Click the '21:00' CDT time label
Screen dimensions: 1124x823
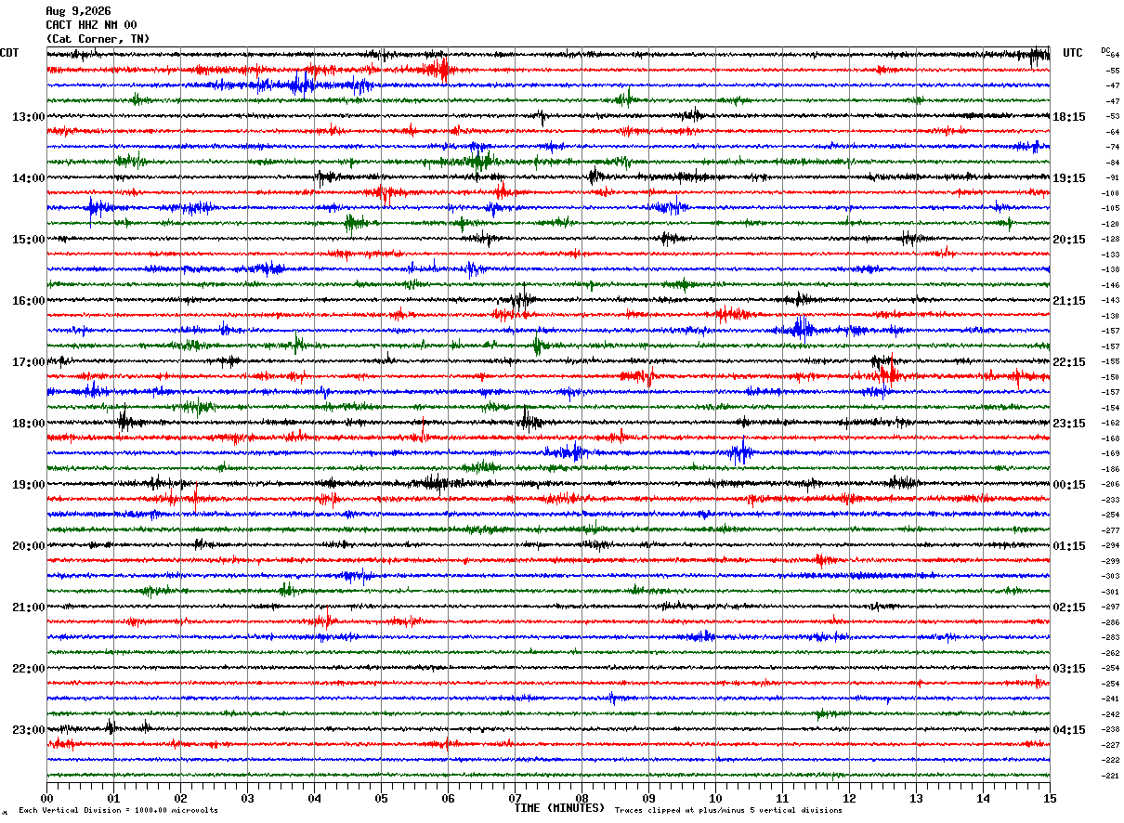click(28, 607)
